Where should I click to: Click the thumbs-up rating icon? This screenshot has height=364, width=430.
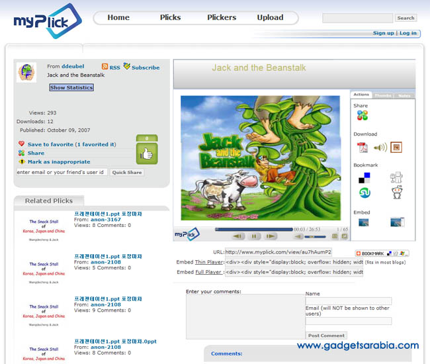[147, 154]
